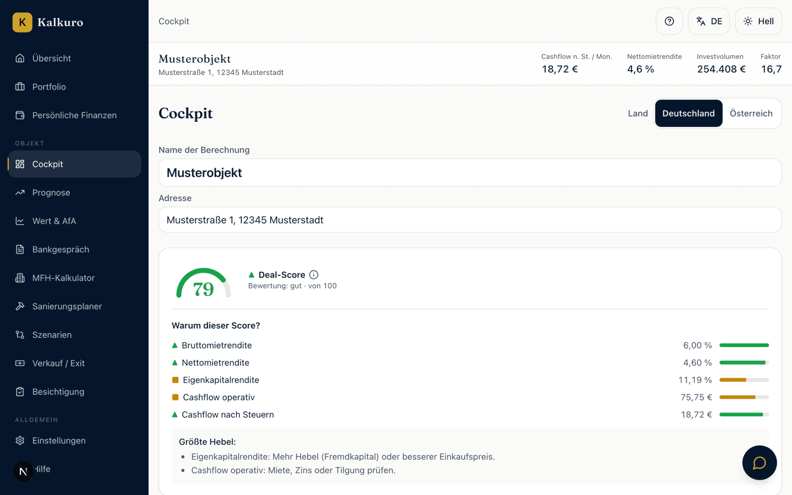The width and height of the screenshot is (792, 495).
Task: Go to Übersicht in sidebar
Action: coord(74,58)
